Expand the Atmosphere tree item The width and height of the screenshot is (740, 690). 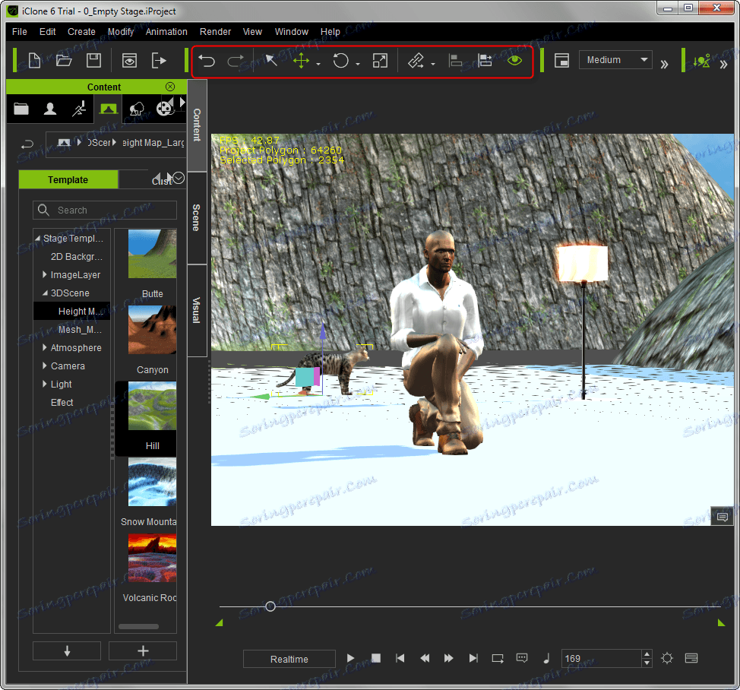pos(45,348)
